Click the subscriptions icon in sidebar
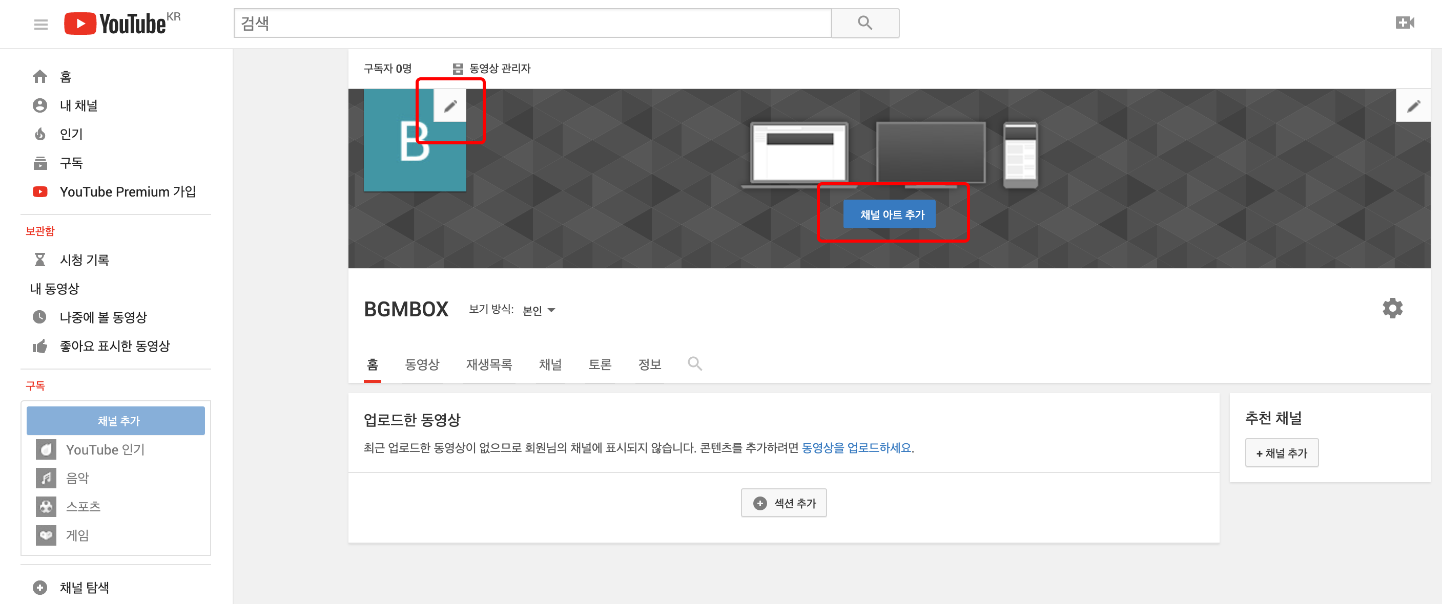 (x=40, y=163)
